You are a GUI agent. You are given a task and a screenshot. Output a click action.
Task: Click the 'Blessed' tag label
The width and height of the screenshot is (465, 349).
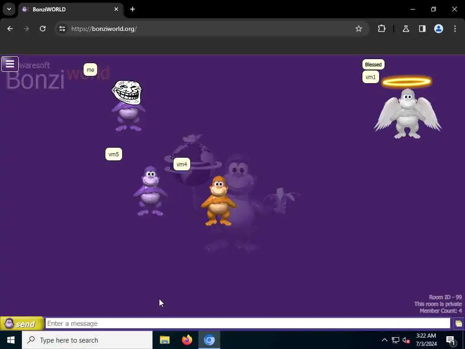[373, 65]
